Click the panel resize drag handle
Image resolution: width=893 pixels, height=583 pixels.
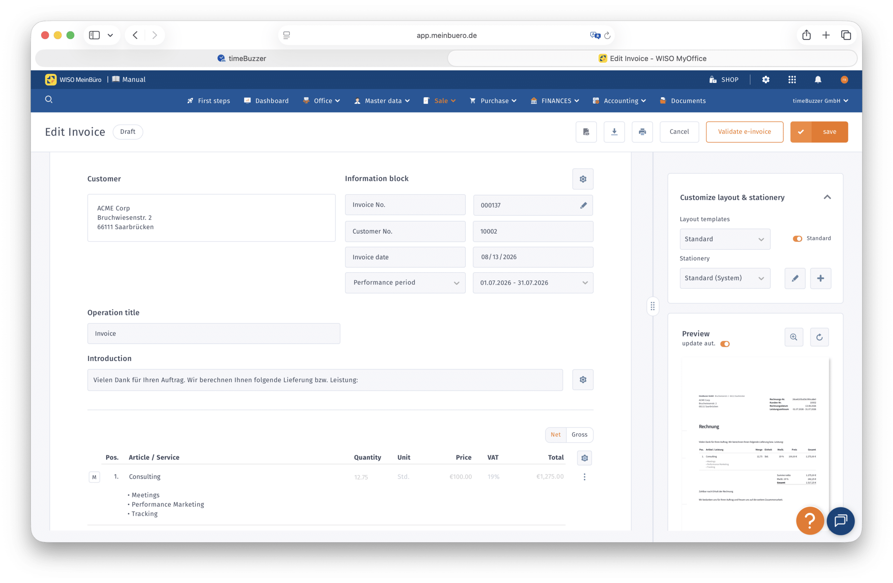pos(653,306)
